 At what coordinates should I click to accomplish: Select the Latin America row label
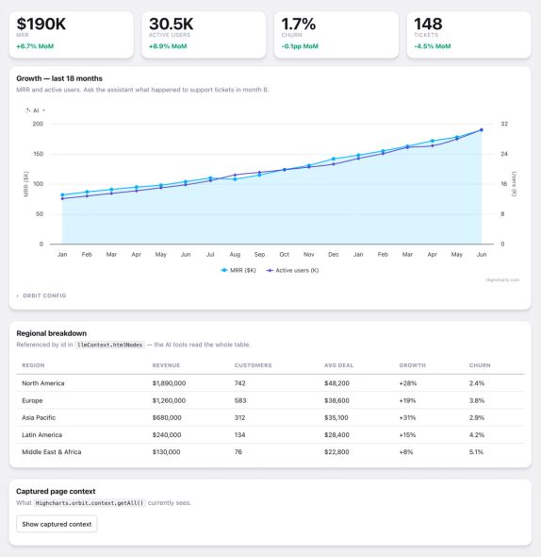tap(41, 435)
